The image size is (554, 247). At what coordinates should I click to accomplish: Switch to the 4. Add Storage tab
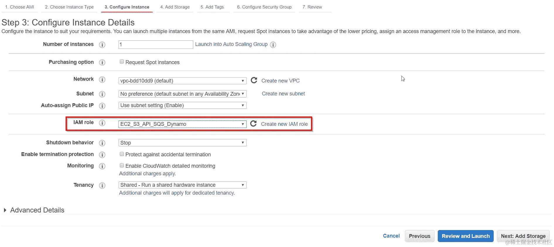pos(175,7)
